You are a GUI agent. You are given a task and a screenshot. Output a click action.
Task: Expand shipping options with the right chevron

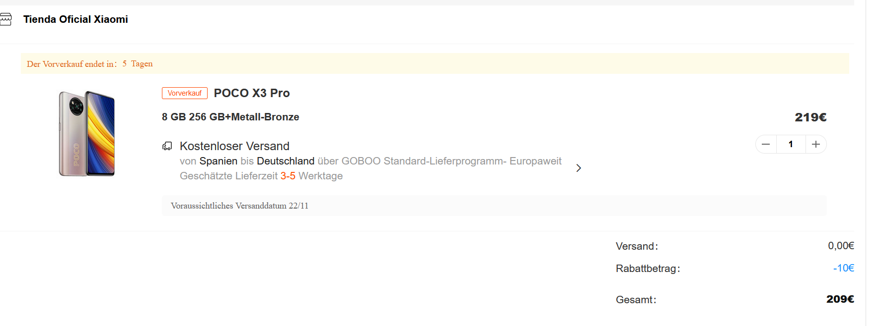579,168
